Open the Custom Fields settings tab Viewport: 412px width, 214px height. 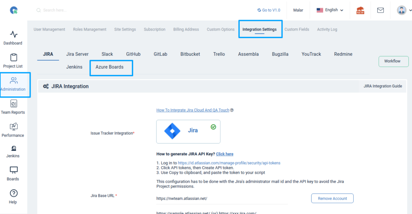(297, 29)
